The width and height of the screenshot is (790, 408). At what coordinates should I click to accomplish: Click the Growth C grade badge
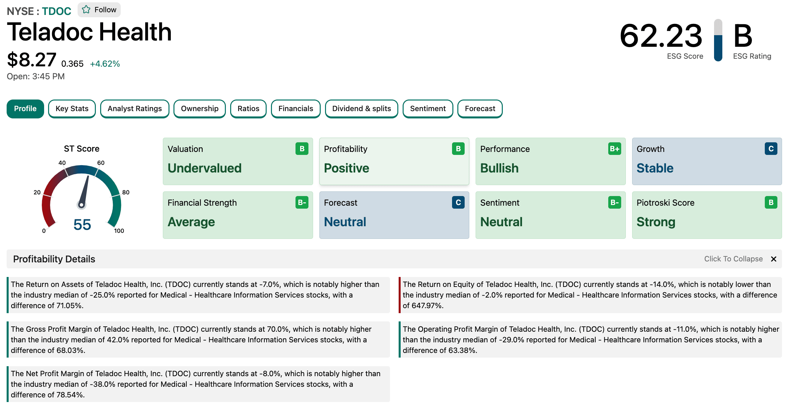(771, 149)
